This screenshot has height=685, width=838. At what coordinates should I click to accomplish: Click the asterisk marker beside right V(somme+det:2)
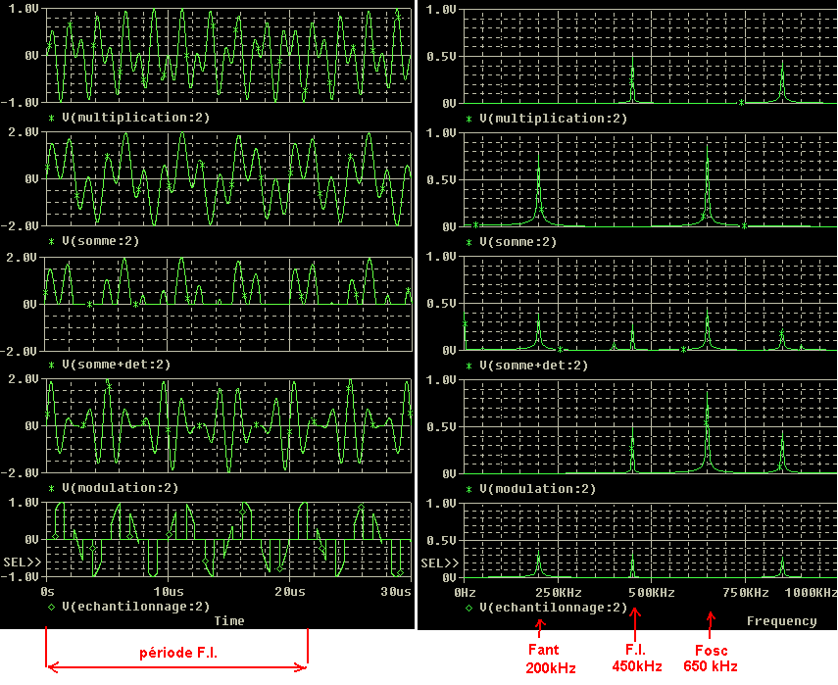coord(469,366)
